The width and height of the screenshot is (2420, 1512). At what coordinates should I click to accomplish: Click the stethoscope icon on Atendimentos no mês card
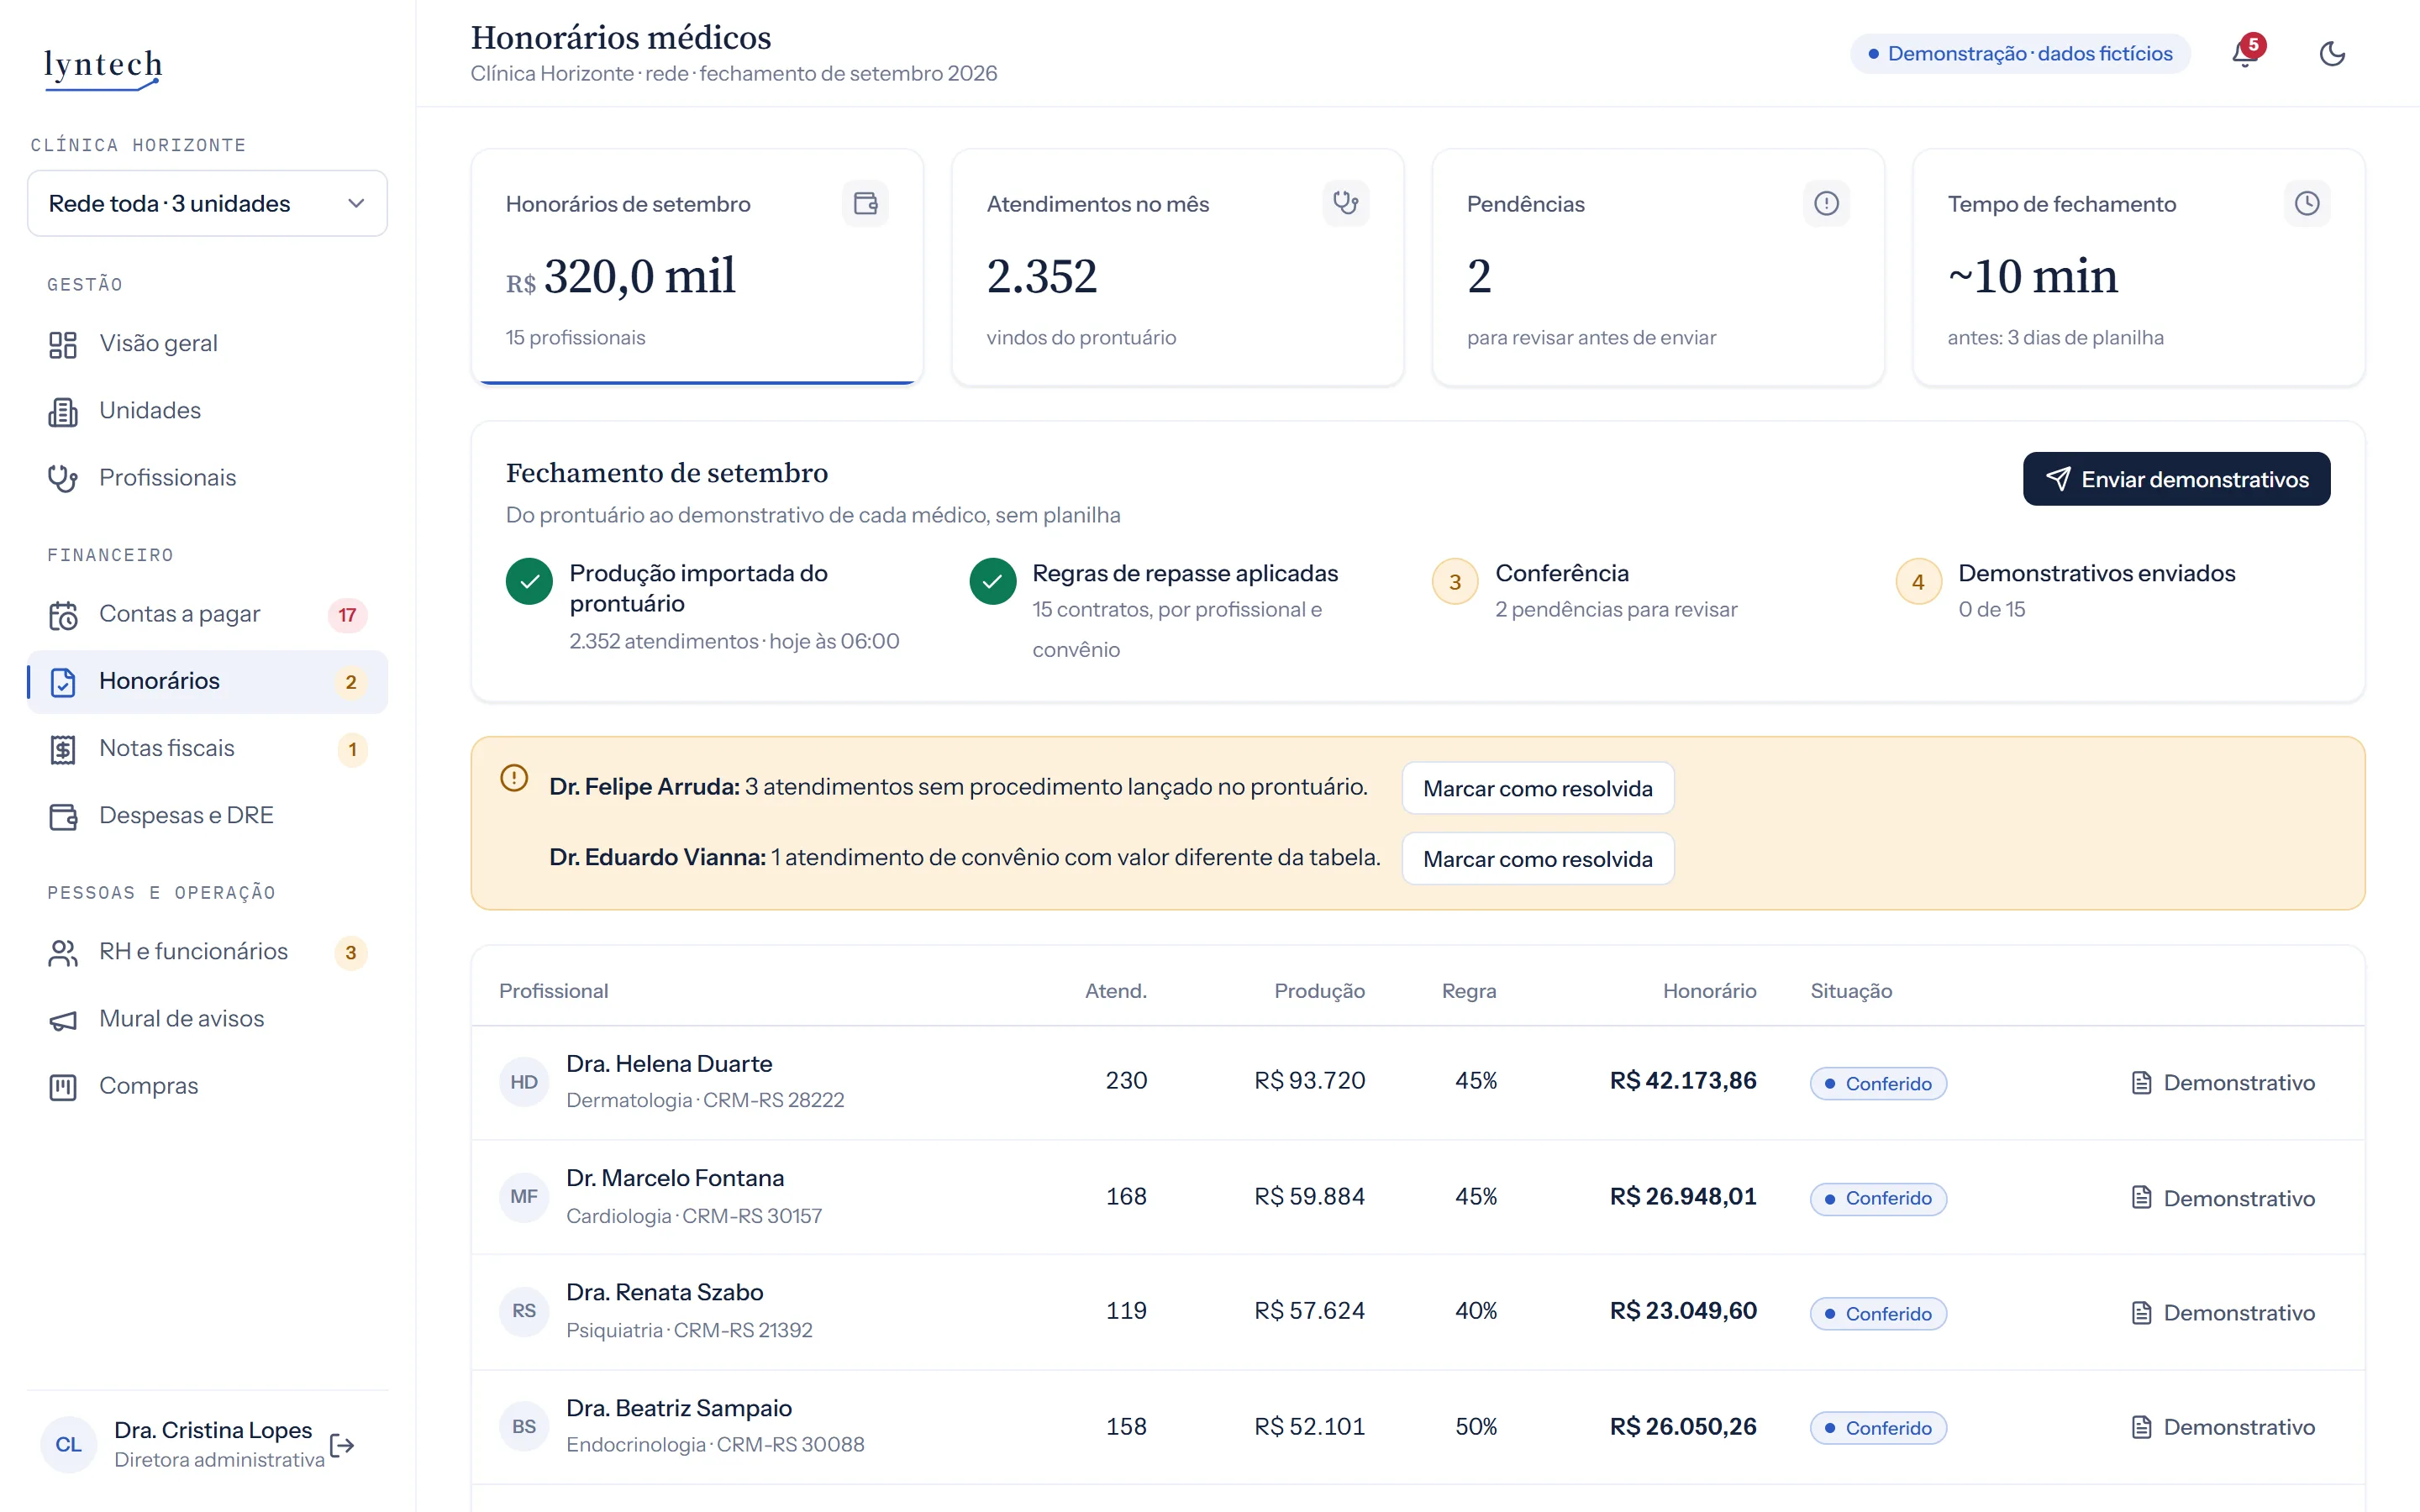click(1345, 203)
